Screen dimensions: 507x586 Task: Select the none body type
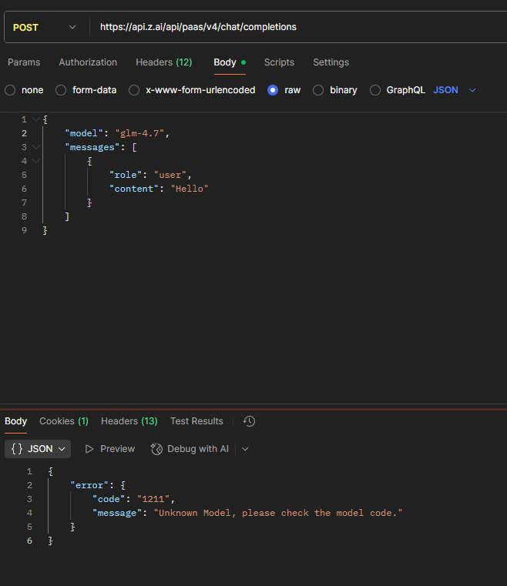coord(10,90)
